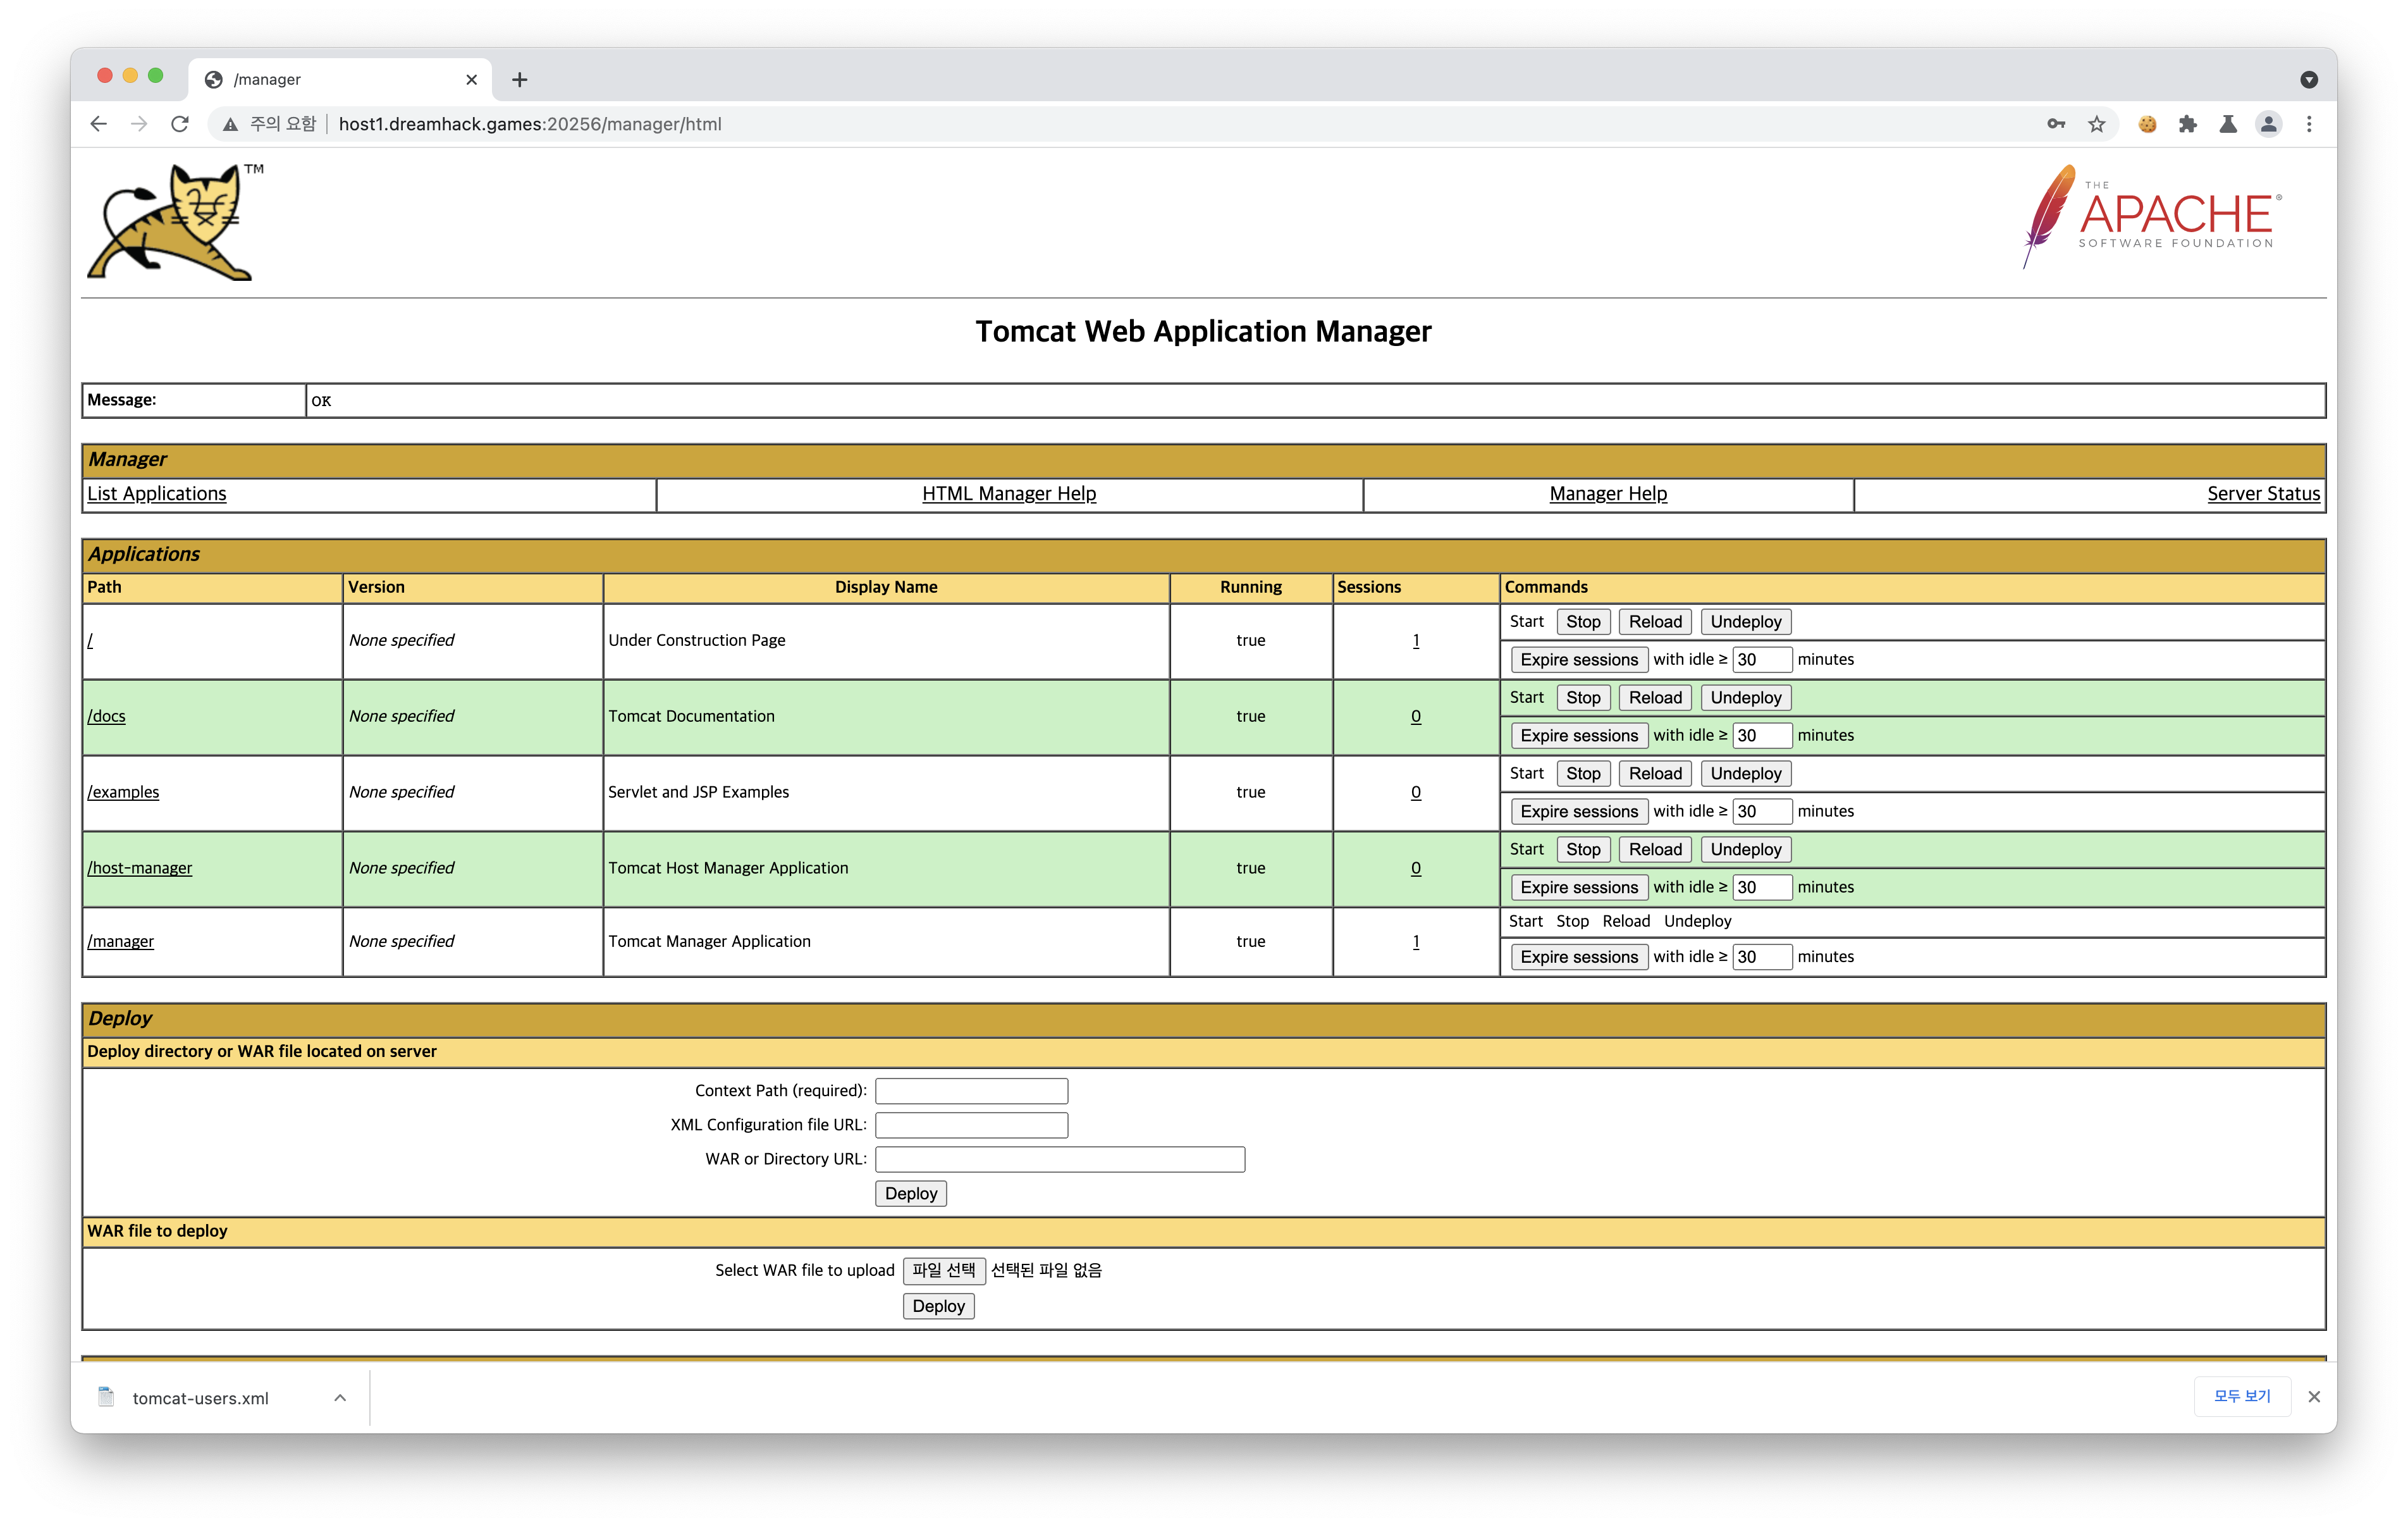Open Chrome three-dot menu

tap(2309, 124)
